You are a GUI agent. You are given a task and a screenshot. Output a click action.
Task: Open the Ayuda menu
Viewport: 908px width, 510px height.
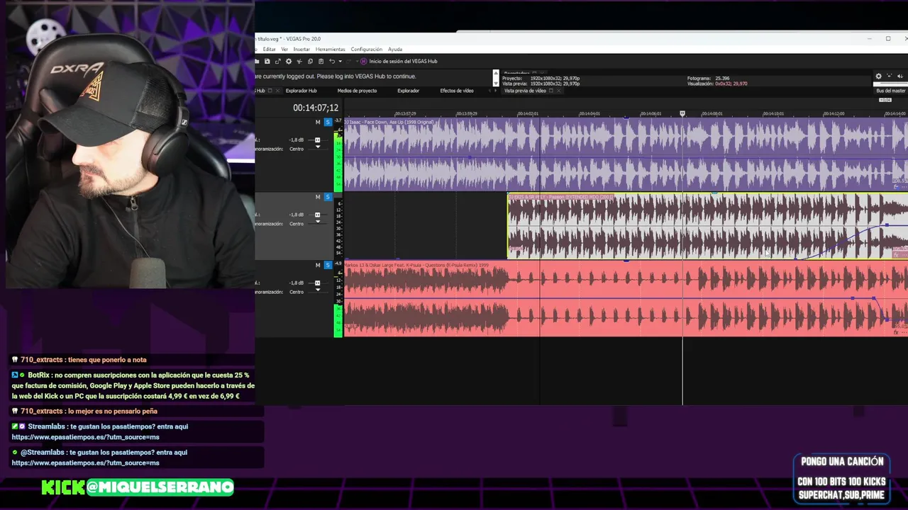pos(395,50)
